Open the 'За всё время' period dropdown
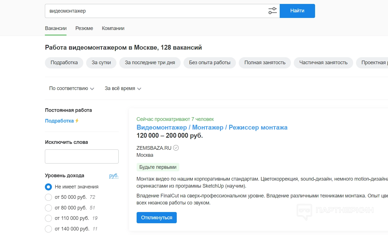Viewport: 388px width, 235px height. (x=123, y=88)
